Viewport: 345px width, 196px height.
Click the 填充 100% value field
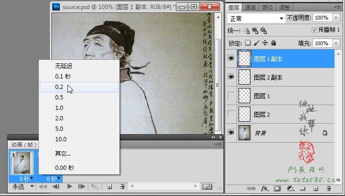323,43
